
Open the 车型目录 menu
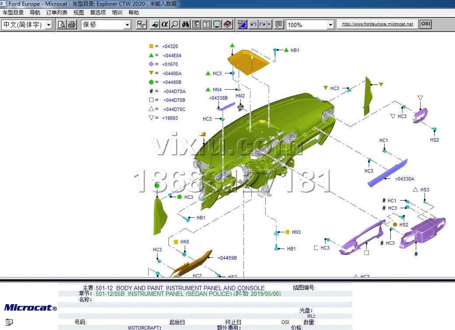[13, 13]
